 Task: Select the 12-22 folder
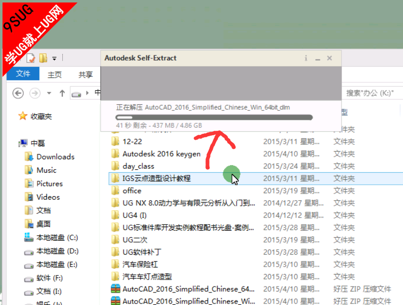click(x=132, y=142)
